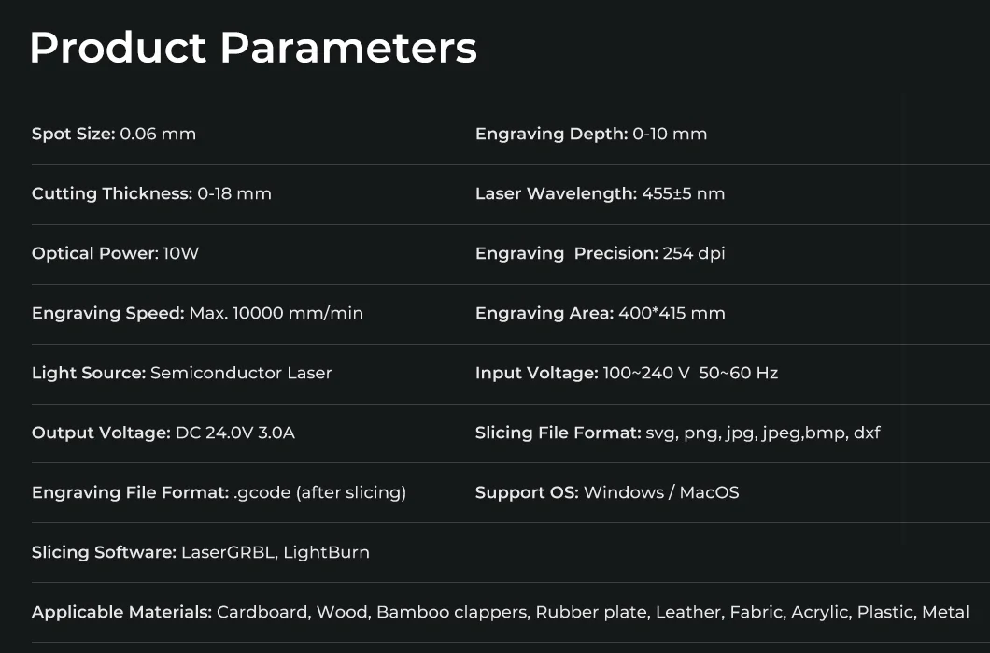Click the Slicing File Format entry
Viewport: 990px width, 653px height.
pos(677,433)
